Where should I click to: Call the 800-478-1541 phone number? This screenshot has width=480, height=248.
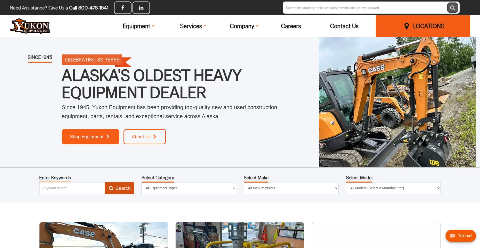[x=89, y=8]
